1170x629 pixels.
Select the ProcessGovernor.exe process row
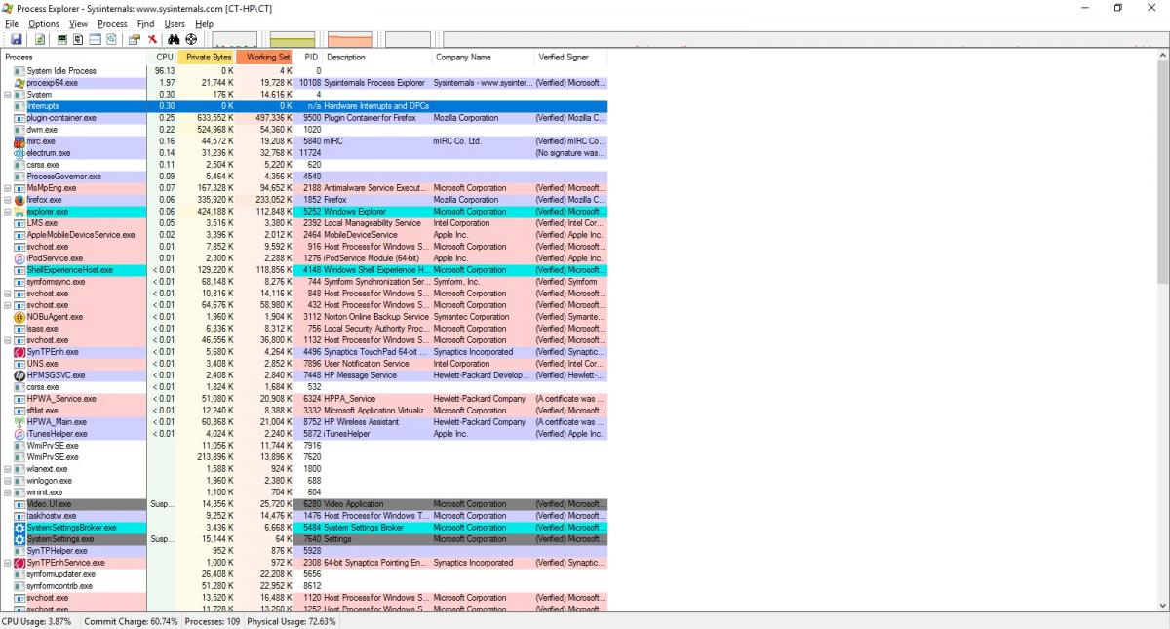303,177
